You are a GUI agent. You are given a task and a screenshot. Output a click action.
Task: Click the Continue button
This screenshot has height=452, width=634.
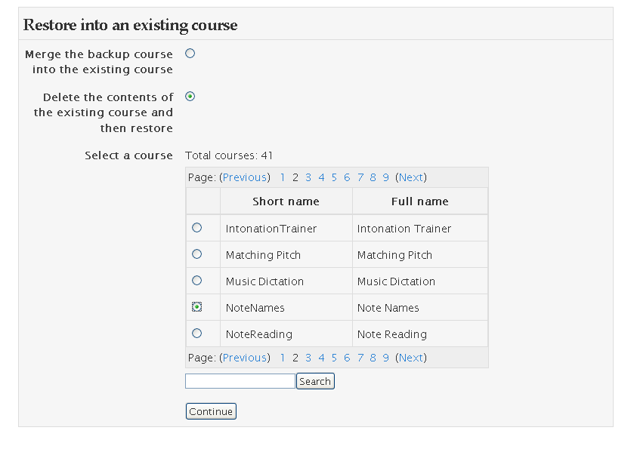tap(211, 411)
